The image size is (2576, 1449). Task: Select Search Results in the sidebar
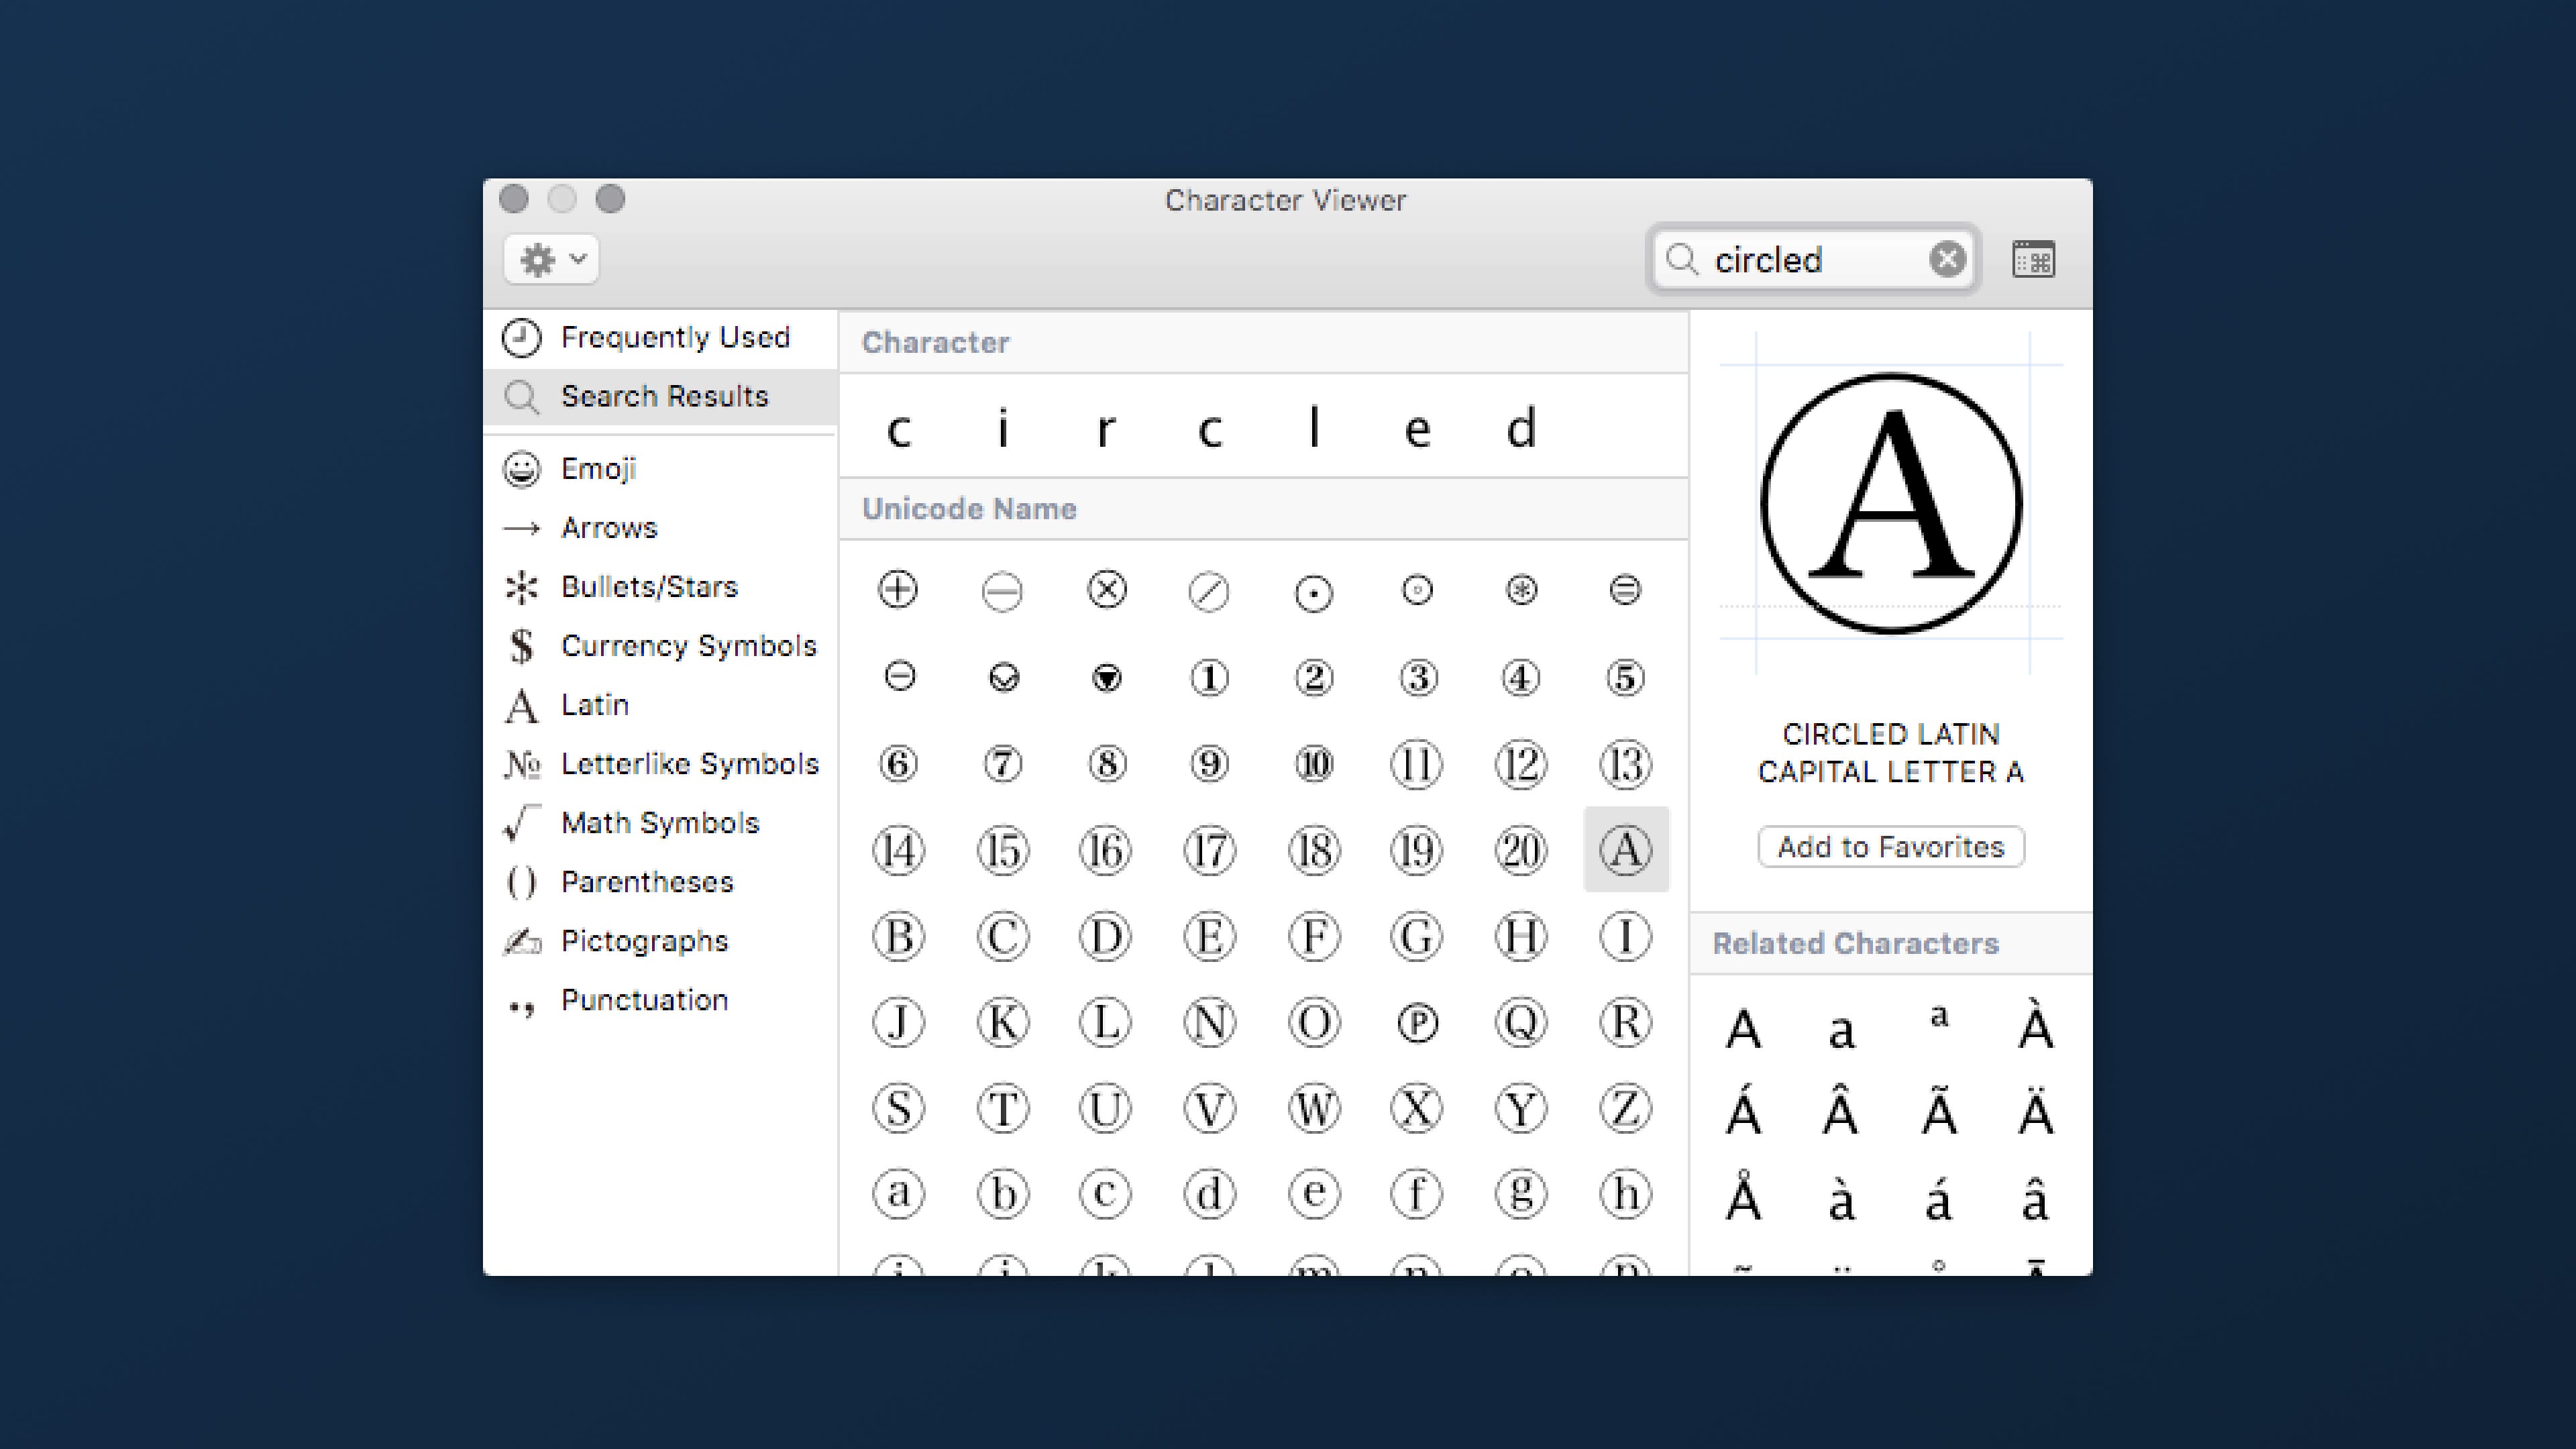pos(660,397)
